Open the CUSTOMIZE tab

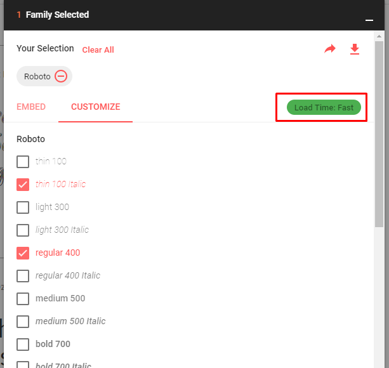tap(96, 107)
